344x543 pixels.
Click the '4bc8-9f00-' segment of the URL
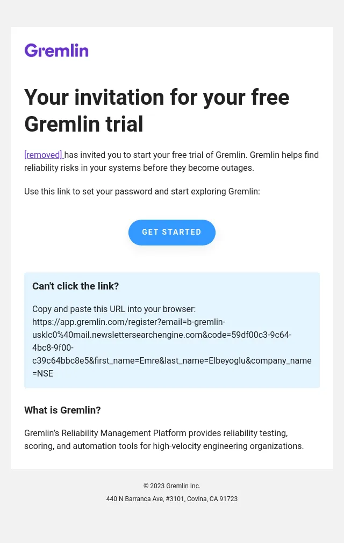coord(53,347)
